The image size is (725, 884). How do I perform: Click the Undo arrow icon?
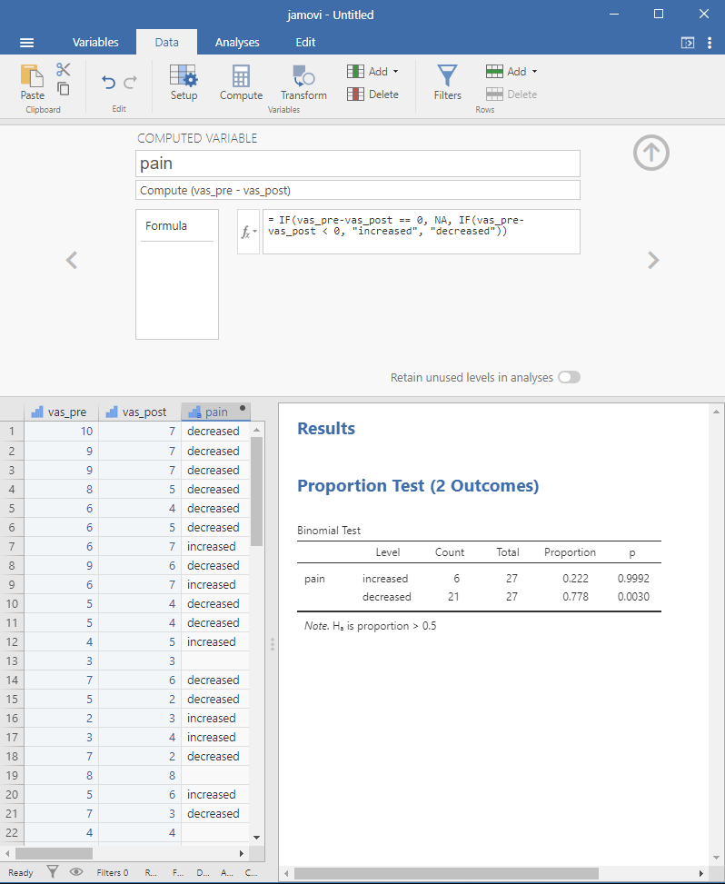109,83
